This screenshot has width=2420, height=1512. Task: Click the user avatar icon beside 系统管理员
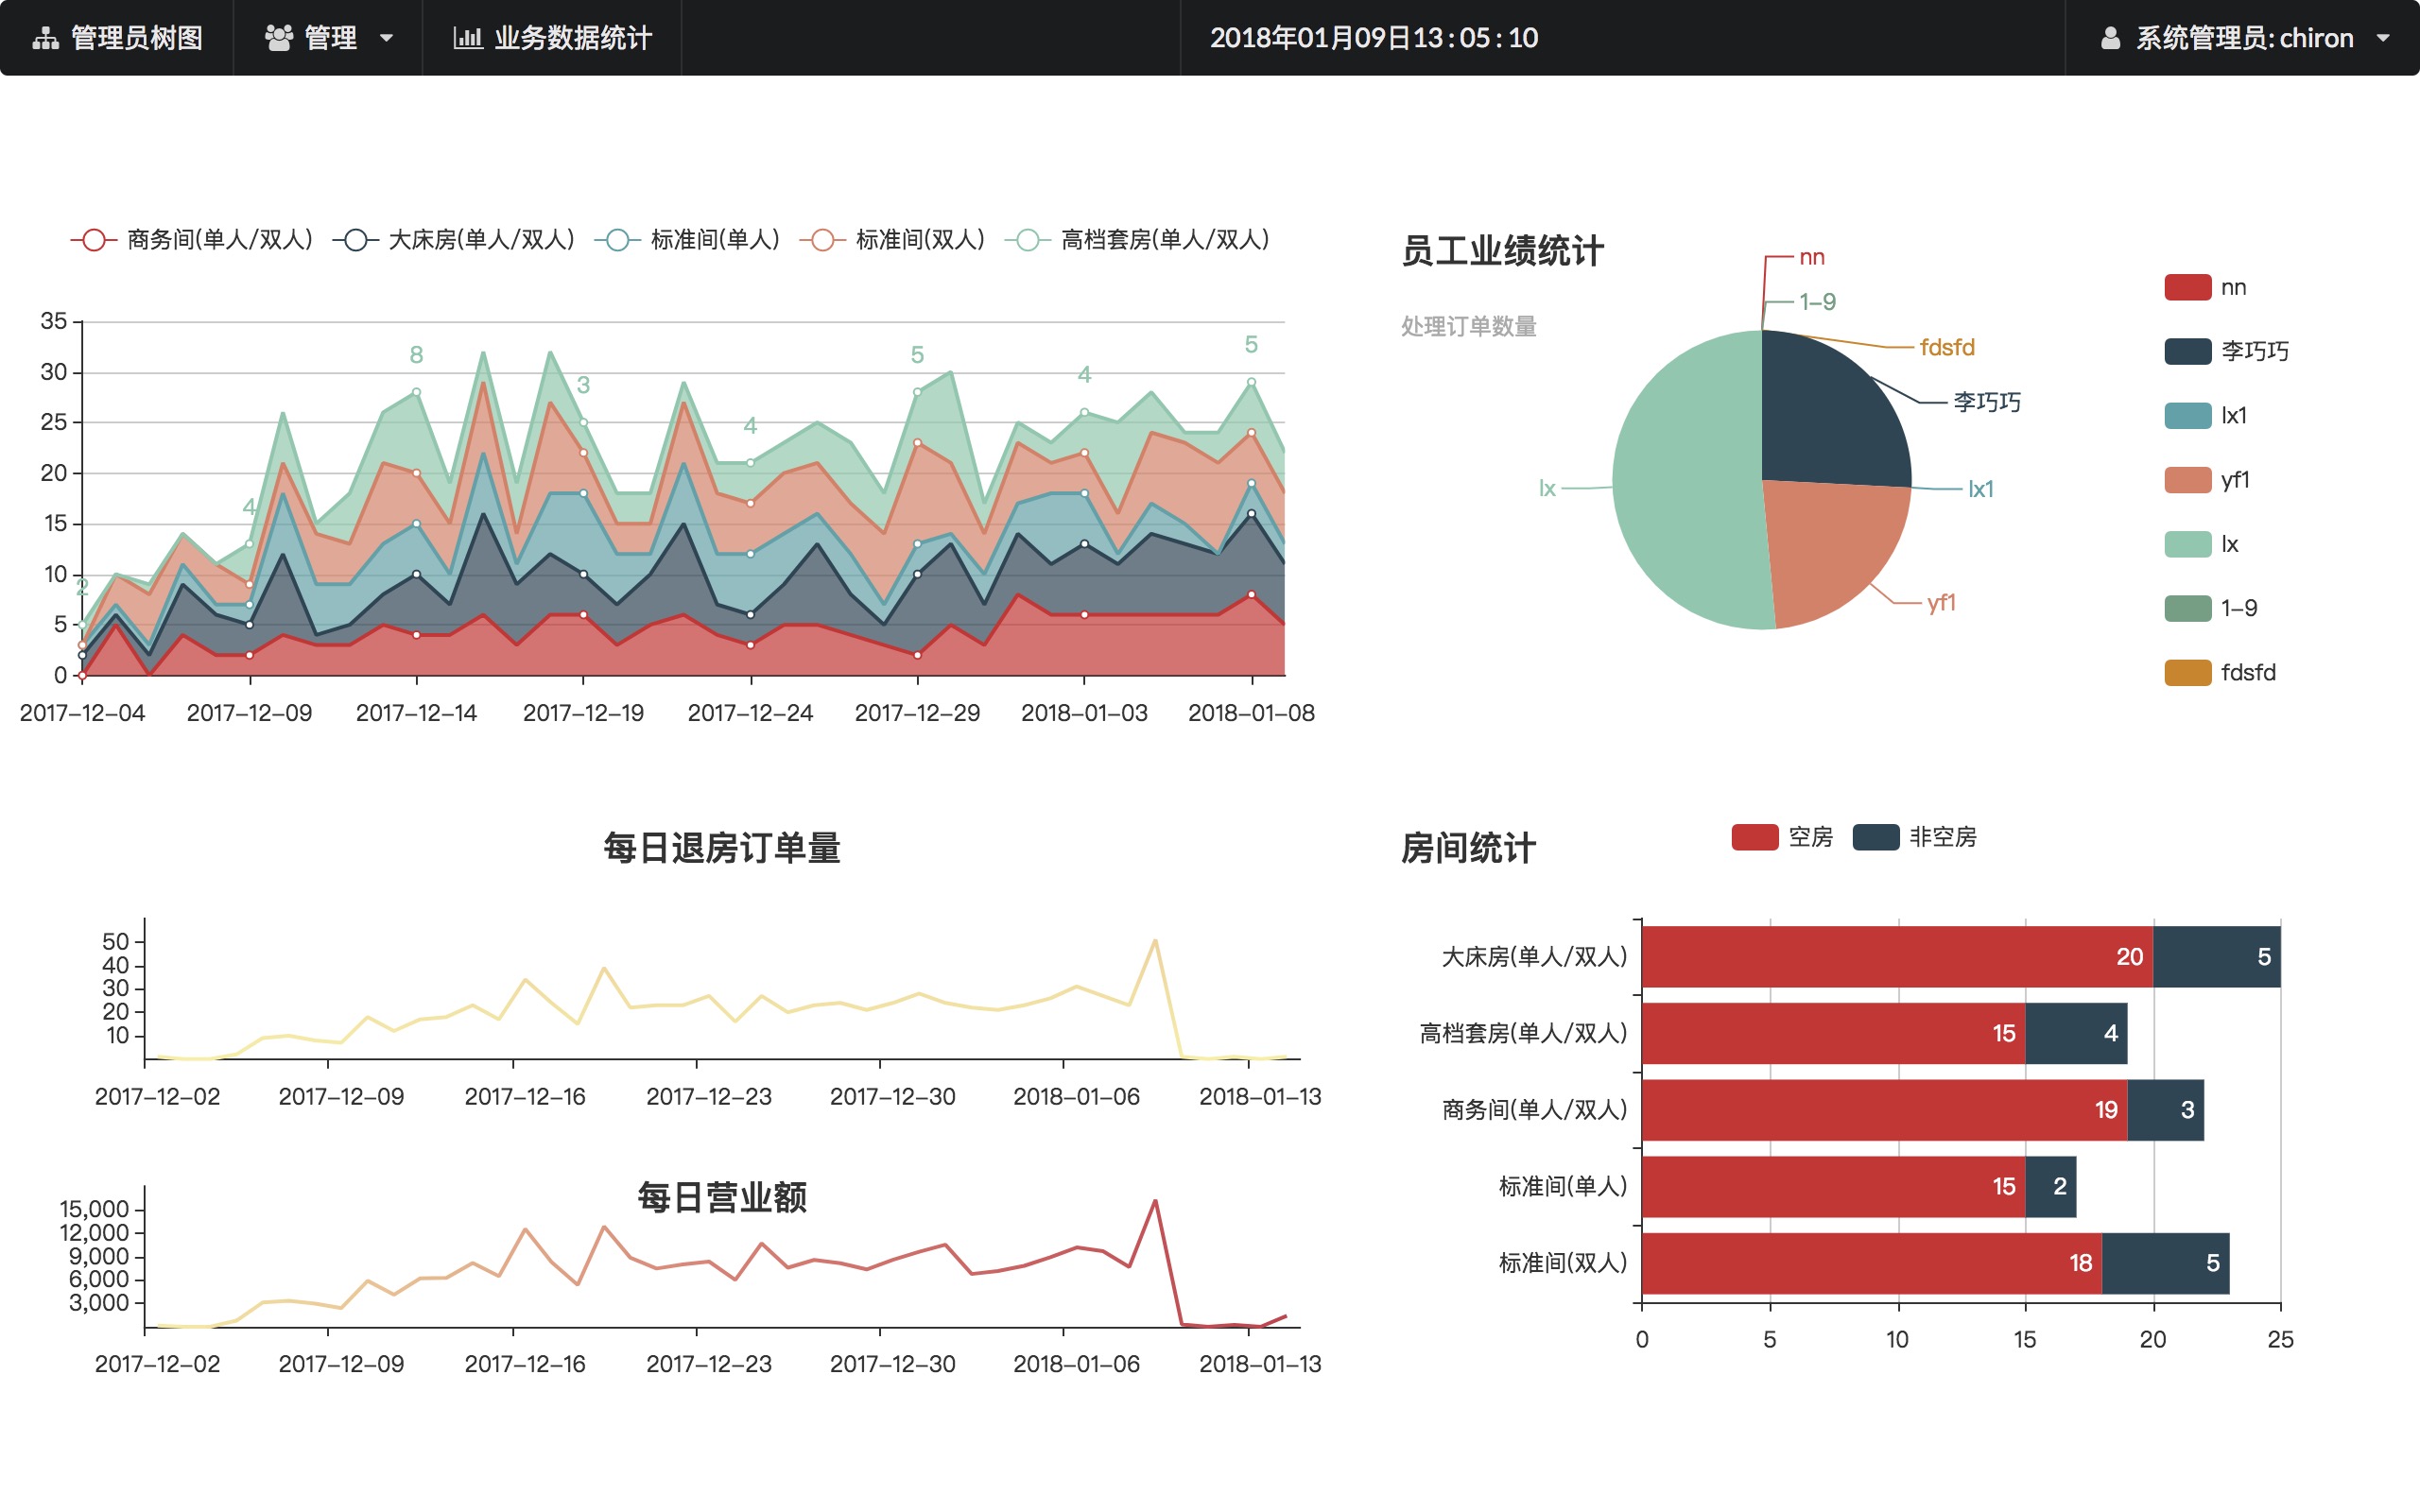[2110, 38]
